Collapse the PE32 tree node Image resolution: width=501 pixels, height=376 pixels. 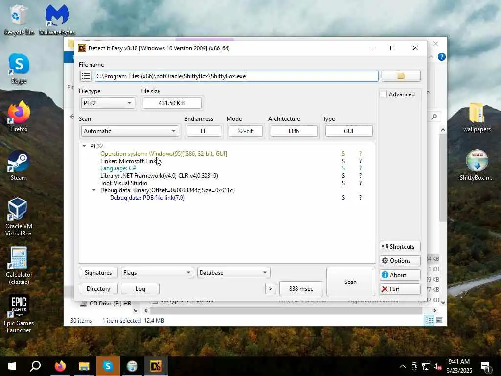pos(84,146)
